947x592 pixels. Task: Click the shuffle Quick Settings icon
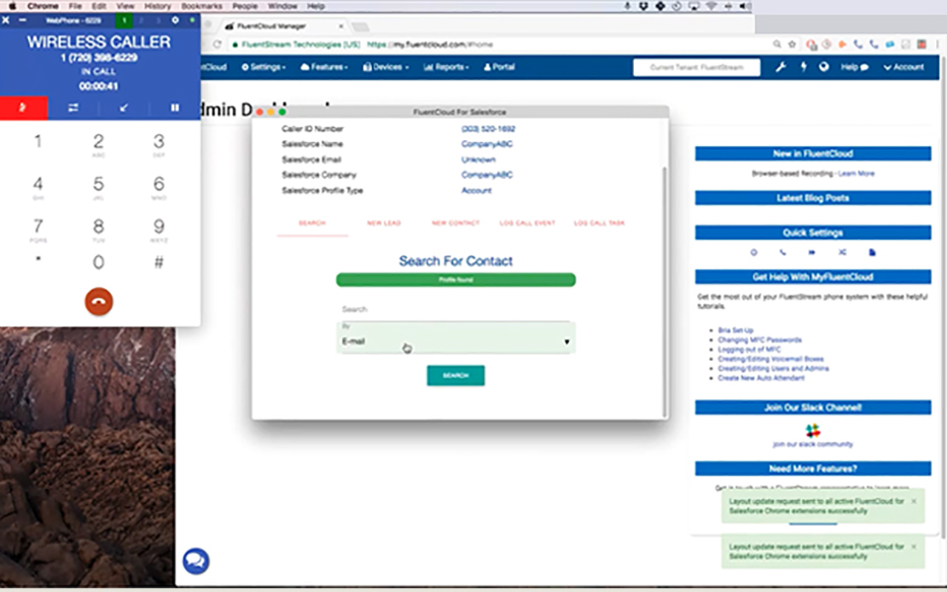(x=842, y=252)
